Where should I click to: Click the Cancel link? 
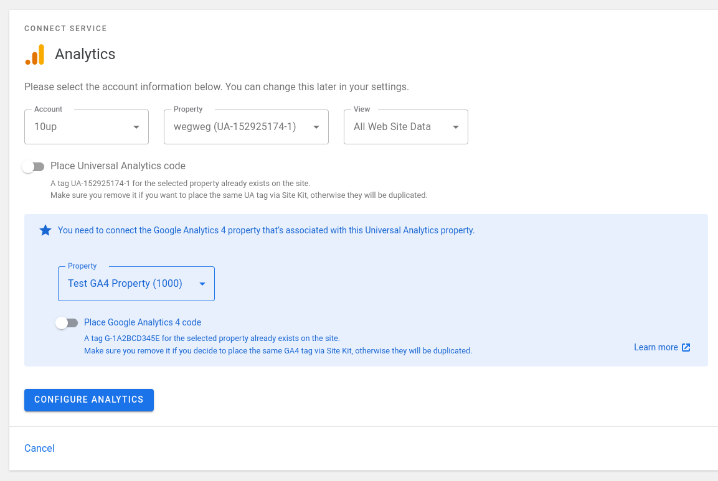[x=39, y=449]
